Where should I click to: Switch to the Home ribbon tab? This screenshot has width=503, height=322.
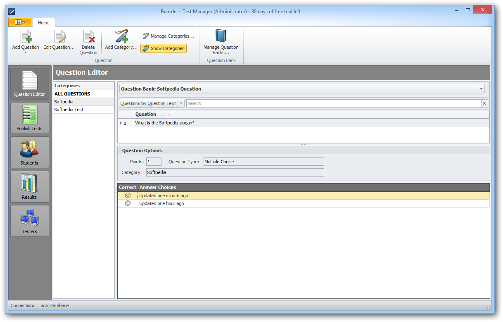pyautogui.click(x=44, y=23)
